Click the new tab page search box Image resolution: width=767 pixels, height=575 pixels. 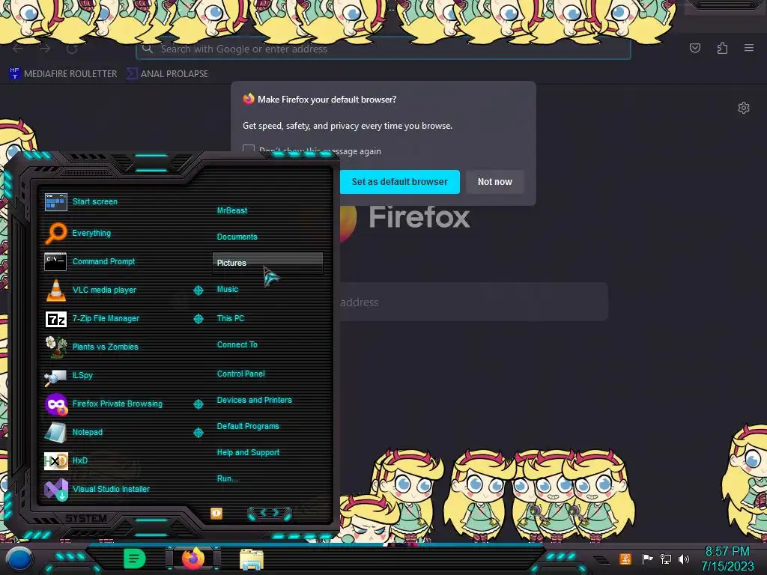click(473, 302)
